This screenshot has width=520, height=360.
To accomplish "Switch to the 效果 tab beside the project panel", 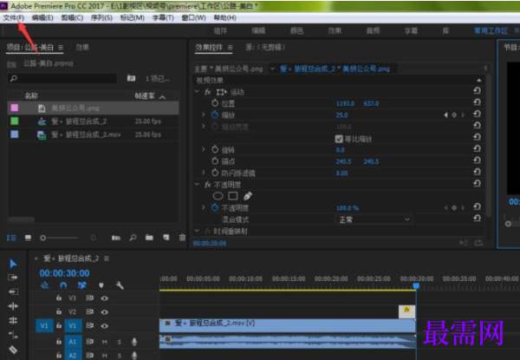I will tap(82, 48).
